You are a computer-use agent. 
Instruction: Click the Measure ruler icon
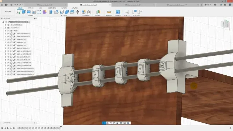tap(109, 12)
